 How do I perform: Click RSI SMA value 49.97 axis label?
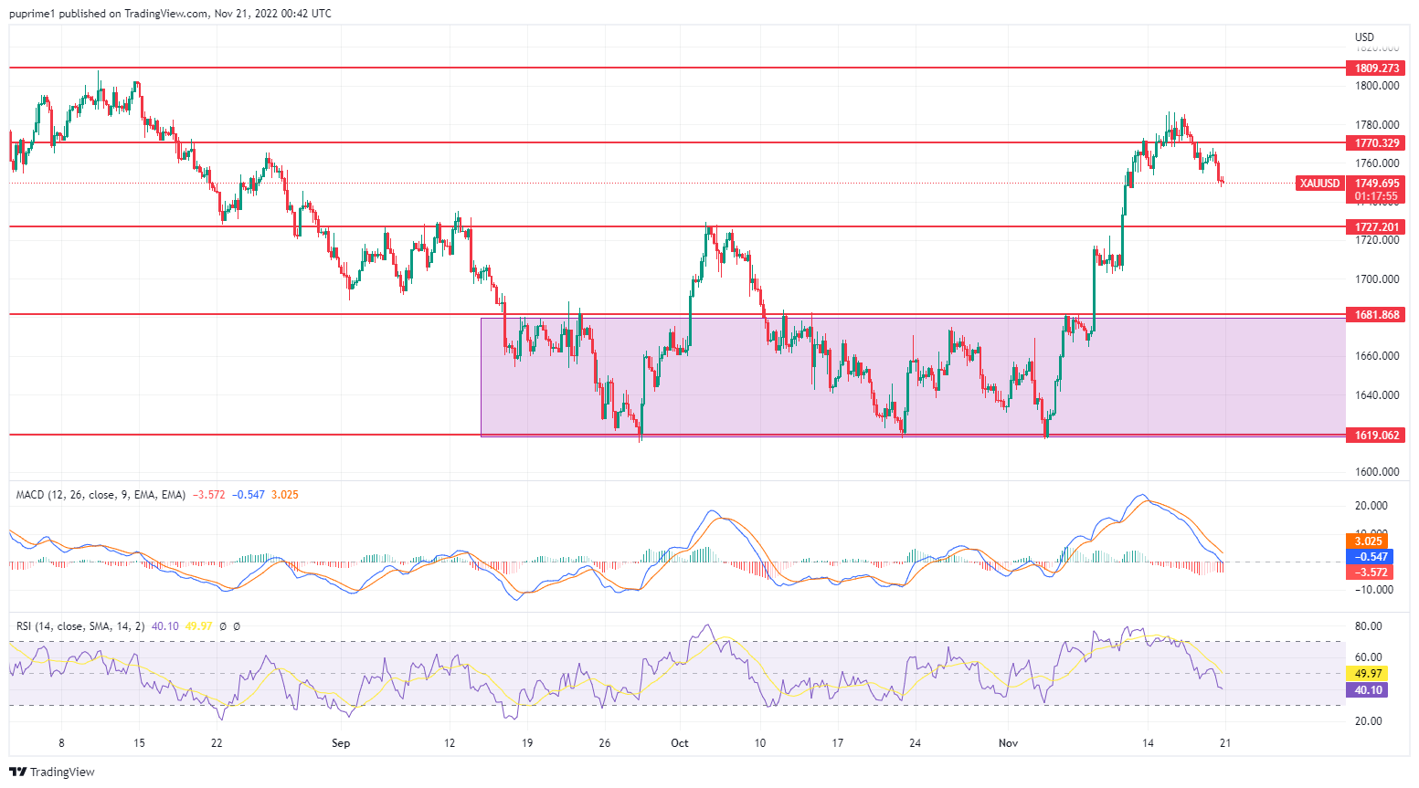[1367, 675]
